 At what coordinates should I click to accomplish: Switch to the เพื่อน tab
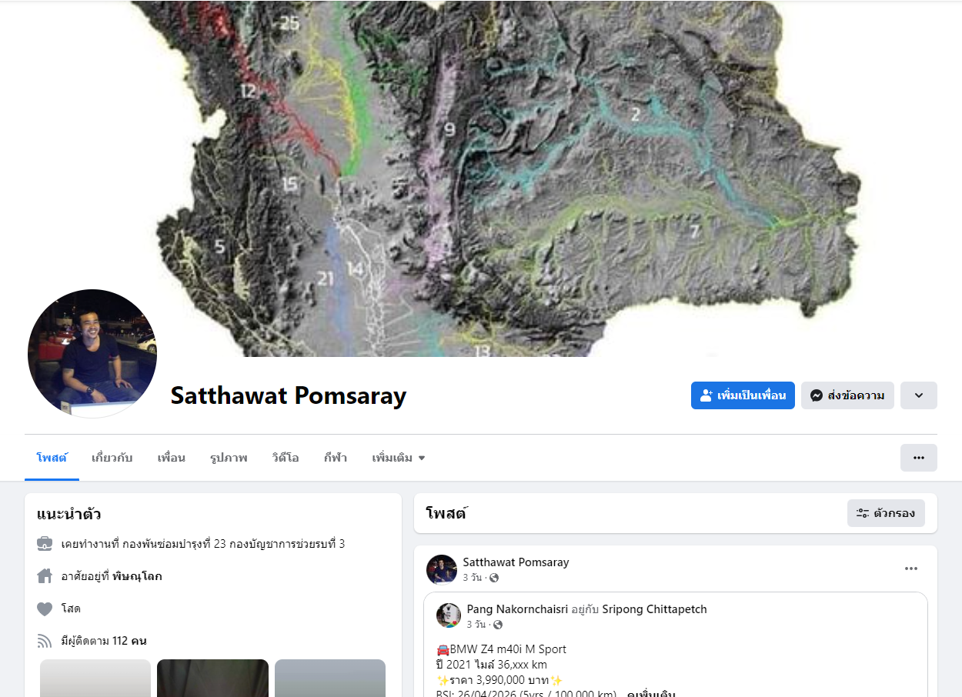coord(171,458)
